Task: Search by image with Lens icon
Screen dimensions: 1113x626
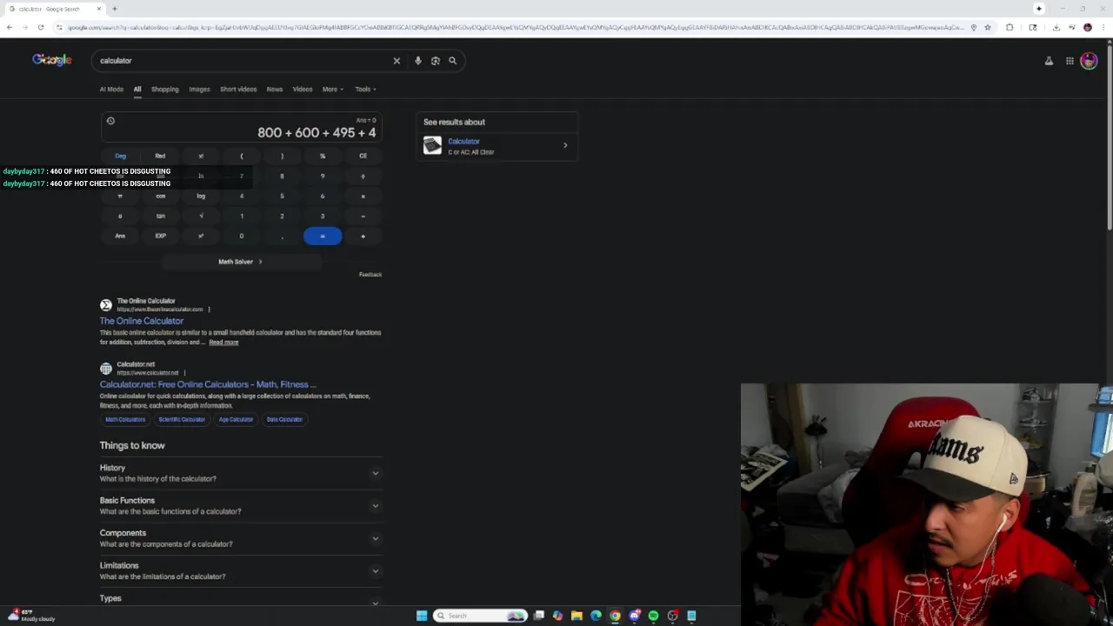Action: click(435, 61)
